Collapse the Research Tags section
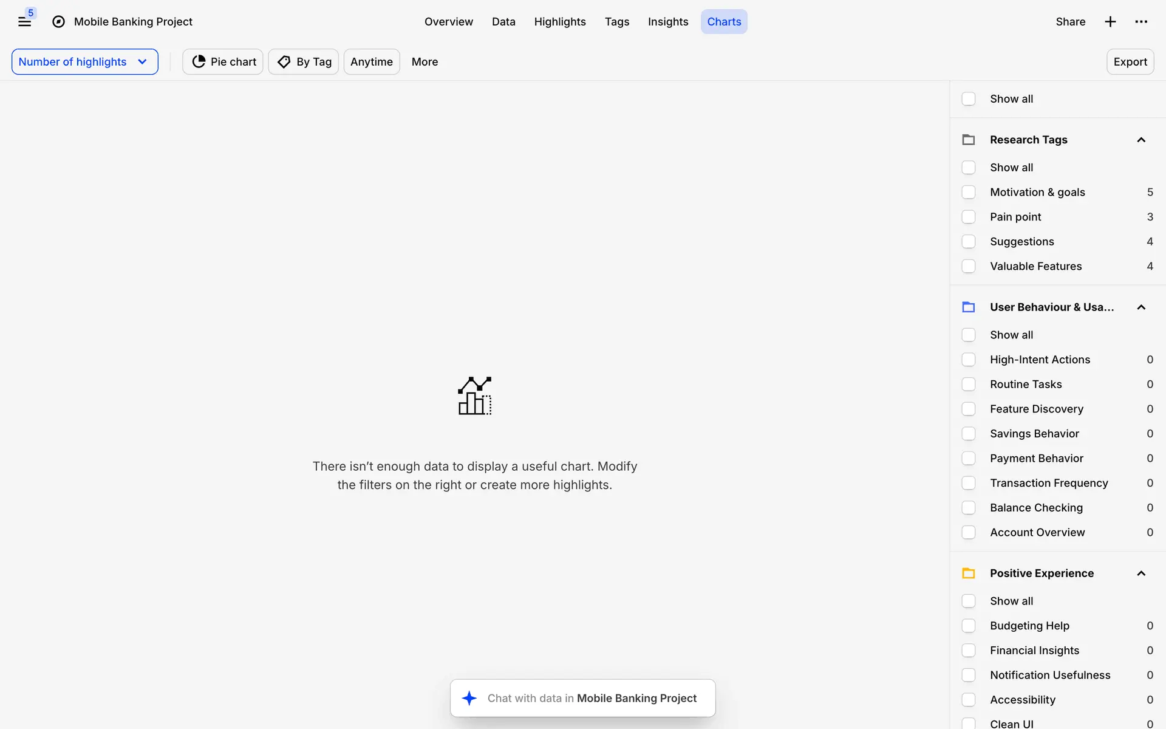The height and width of the screenshot is (729, 1166). pyautogui.click(x=1141, y=140)
